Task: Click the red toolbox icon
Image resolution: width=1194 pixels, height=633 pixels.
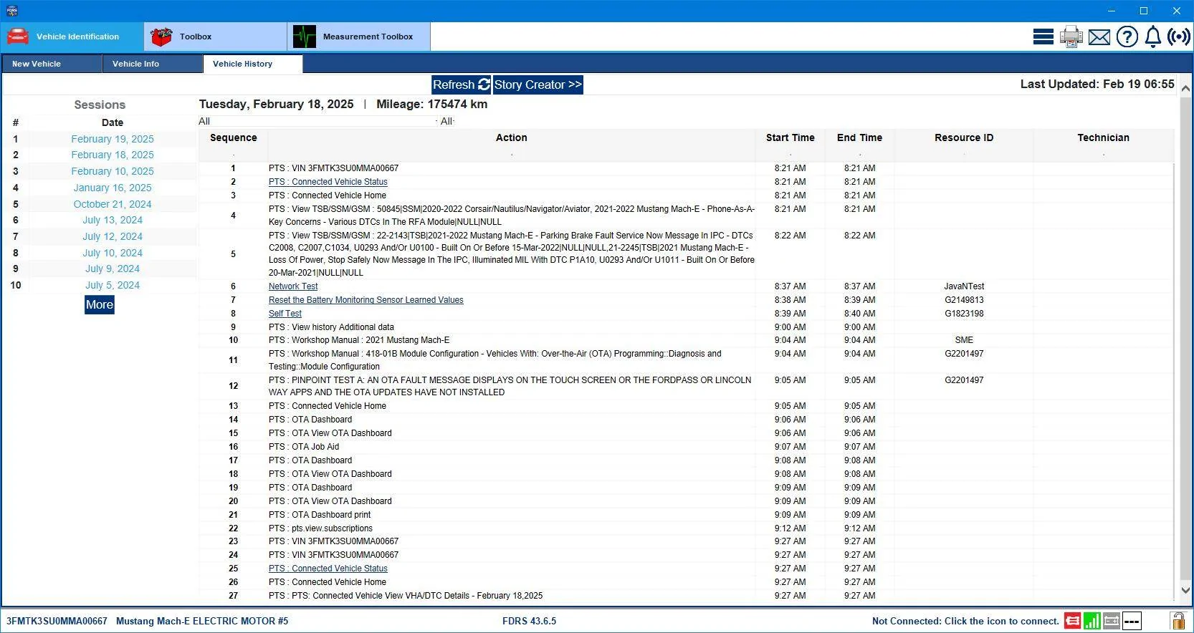Action: point(161,37)
